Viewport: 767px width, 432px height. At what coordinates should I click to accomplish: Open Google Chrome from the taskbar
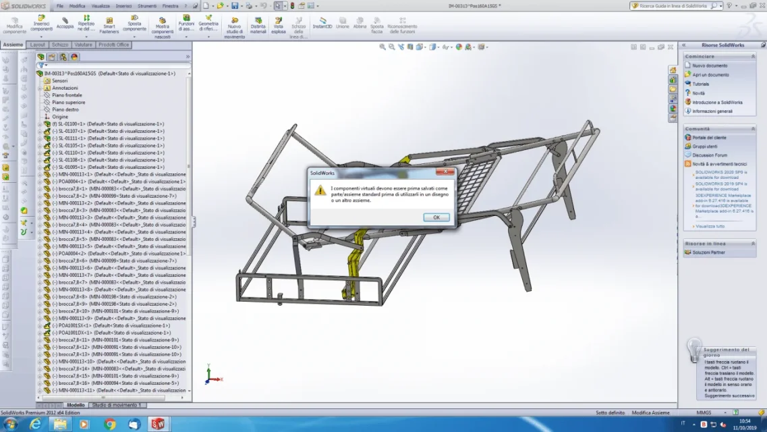tap(109, 424)
